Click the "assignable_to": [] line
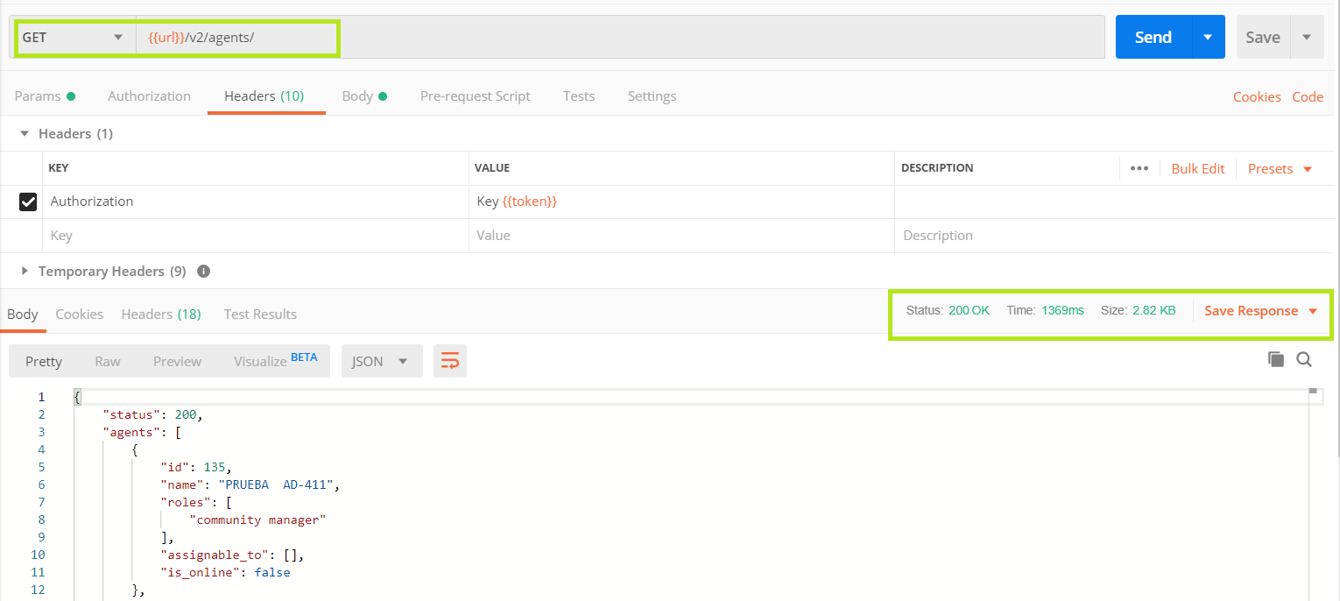 (x=232, y=555)
